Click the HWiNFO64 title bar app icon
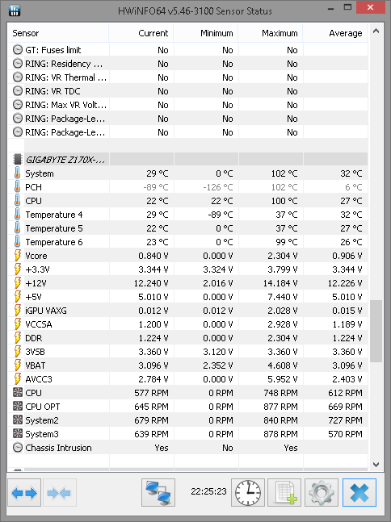 (15, 10)
